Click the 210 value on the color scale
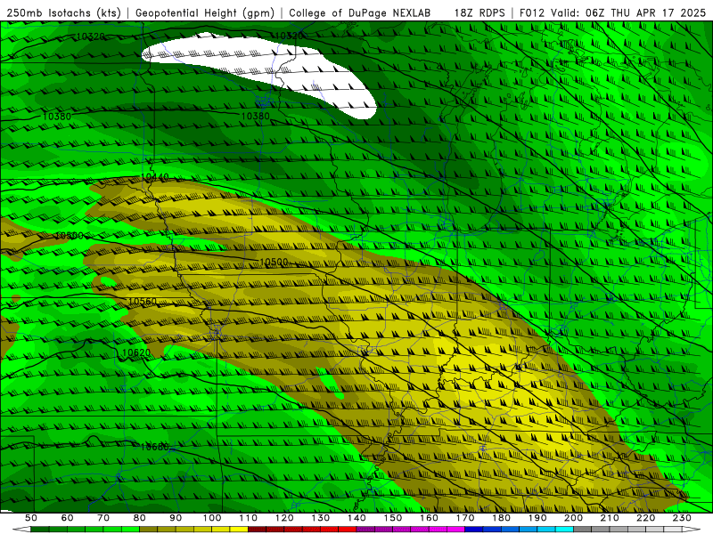The height and width of the screenshot is (534, 713). (610, 518)
